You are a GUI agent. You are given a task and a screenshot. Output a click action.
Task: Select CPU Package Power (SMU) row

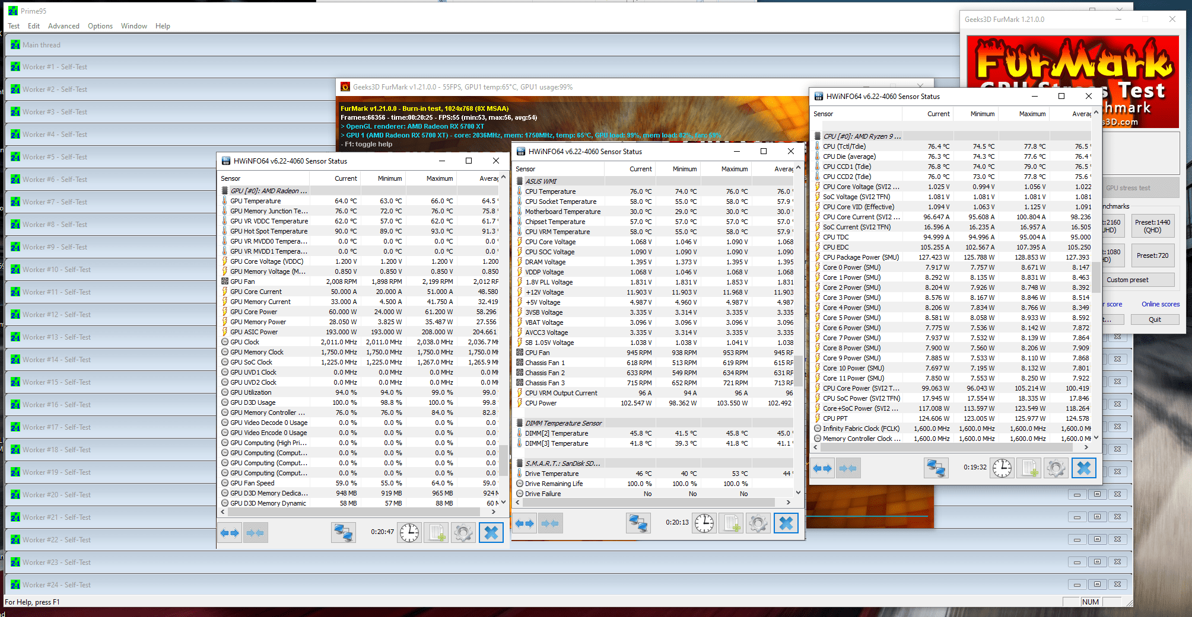point(952,257)
